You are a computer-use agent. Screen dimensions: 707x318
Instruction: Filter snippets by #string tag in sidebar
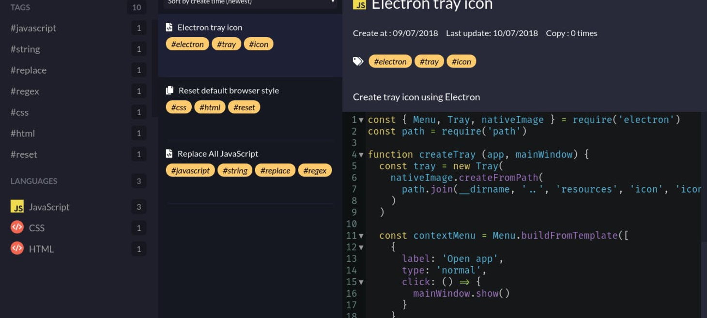pos(25,49)
